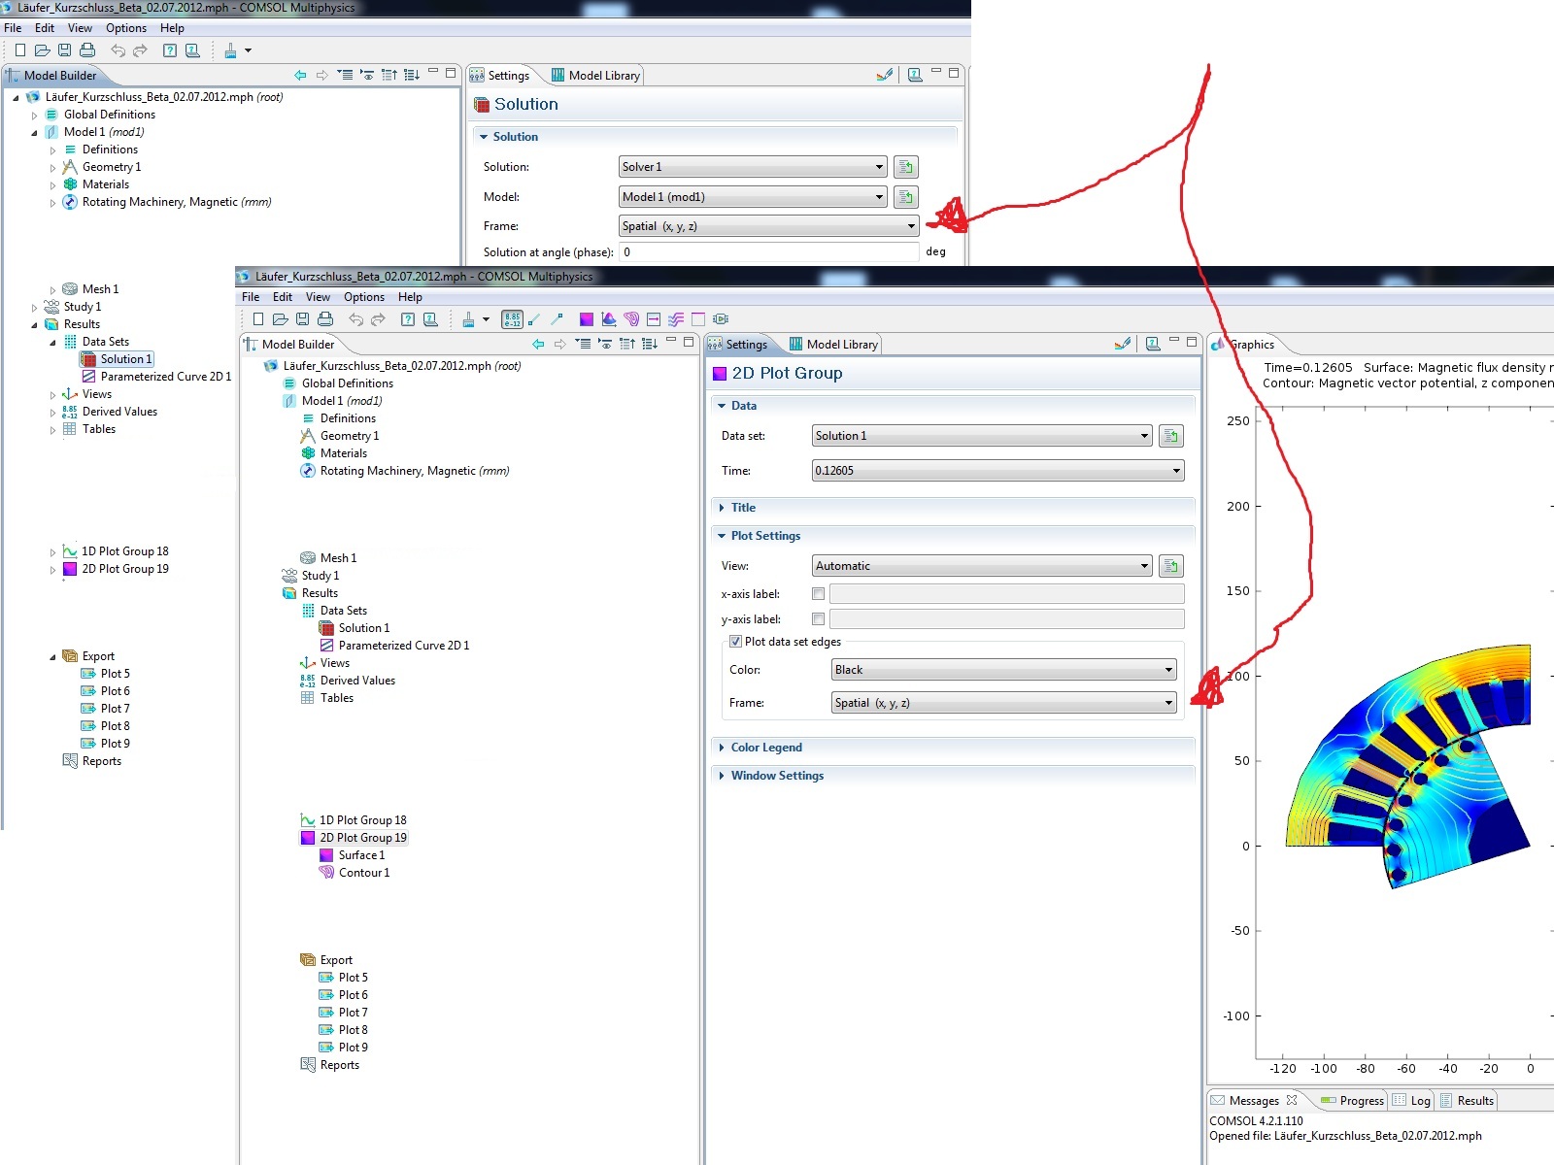Click Save icon in front window toolbar
This screenshot has width=1554, height=1165.
point(303,318)
